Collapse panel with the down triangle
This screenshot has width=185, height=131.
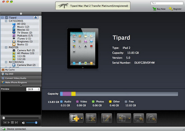21,86
